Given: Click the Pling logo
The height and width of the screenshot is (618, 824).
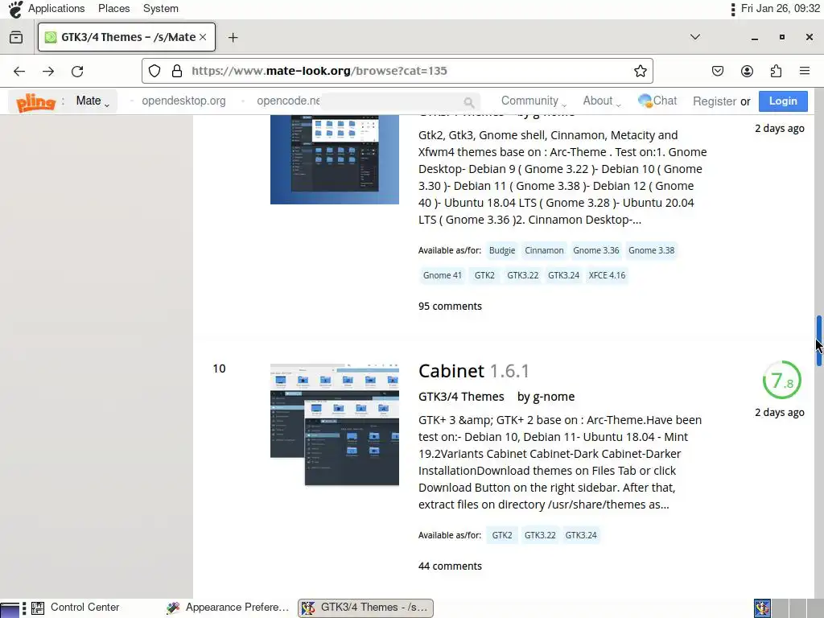Looking at the screenshot, I should 35,102.
